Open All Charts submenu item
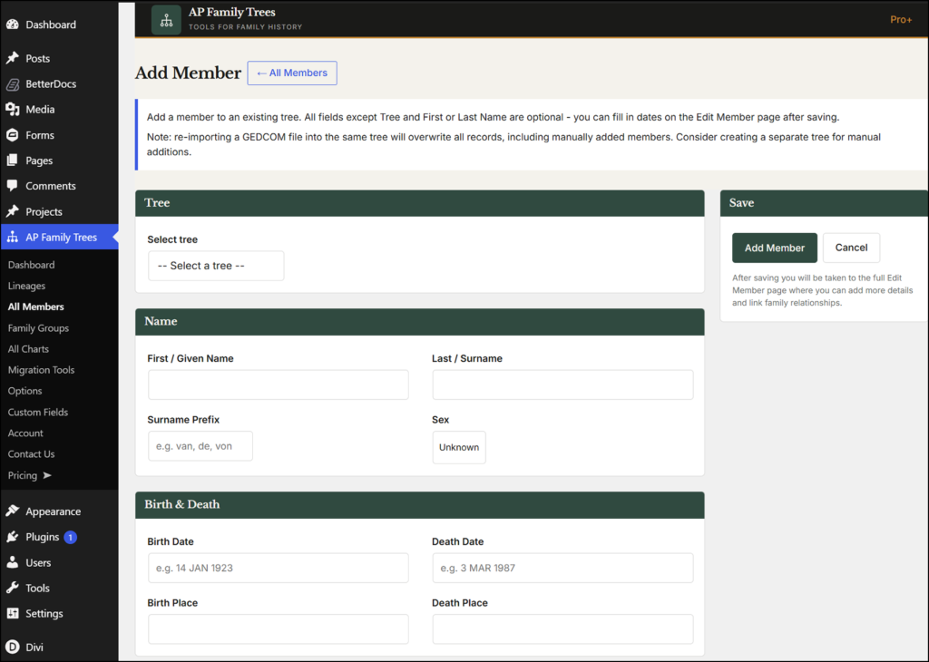The image size is (929, 662). 28,349
